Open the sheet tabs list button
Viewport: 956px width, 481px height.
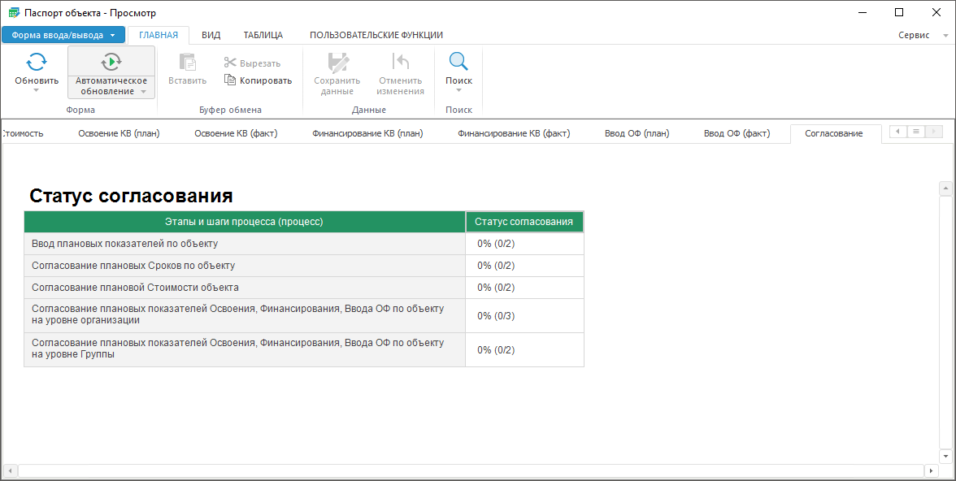(916, 132)
